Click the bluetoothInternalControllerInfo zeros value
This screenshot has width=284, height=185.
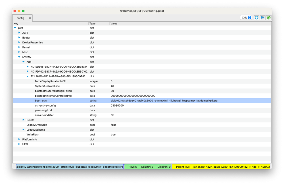coord(133,96)
